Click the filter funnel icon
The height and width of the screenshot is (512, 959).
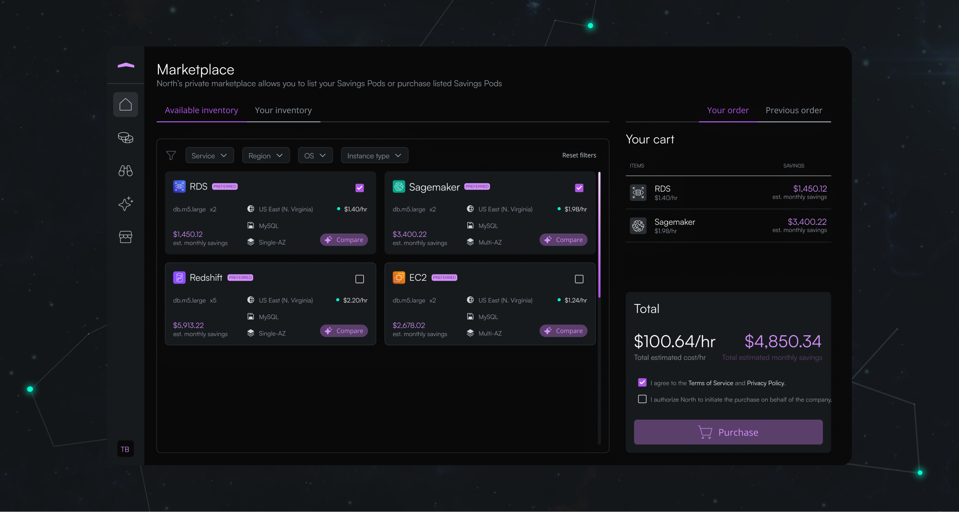click(171, 155)
